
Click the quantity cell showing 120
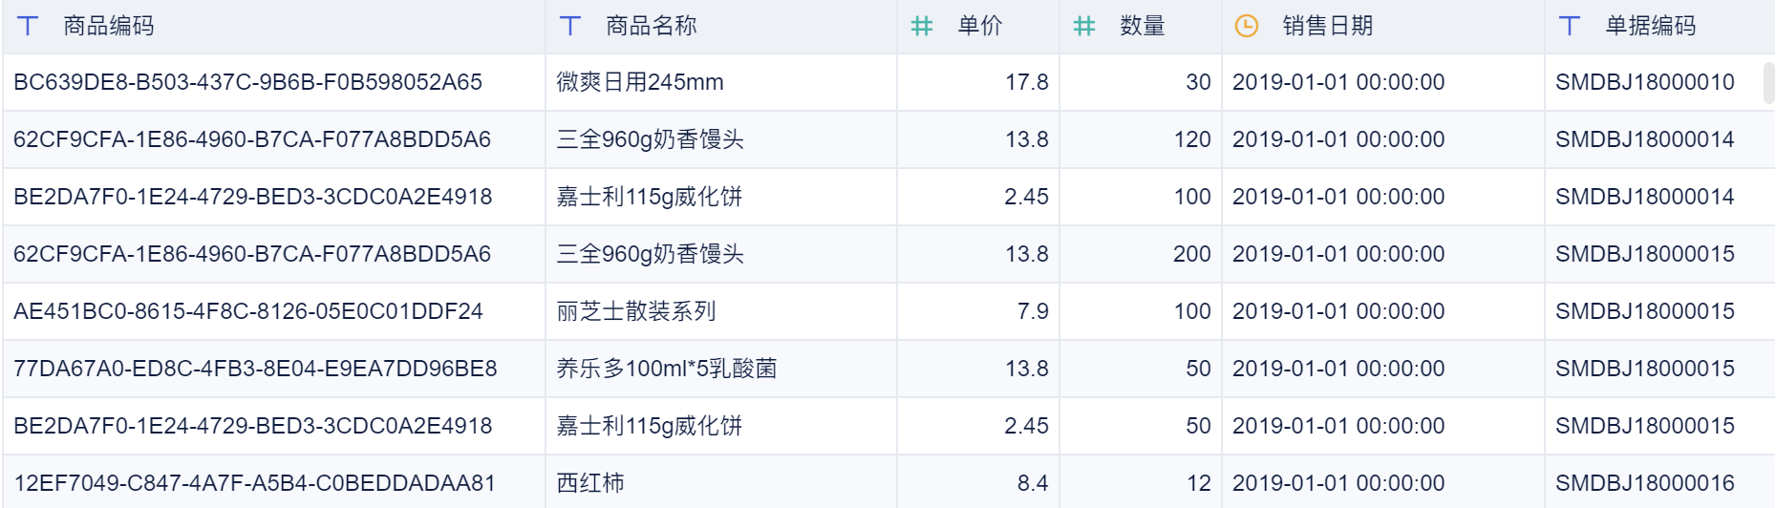pyautogui.click(x=1191, y=139)
